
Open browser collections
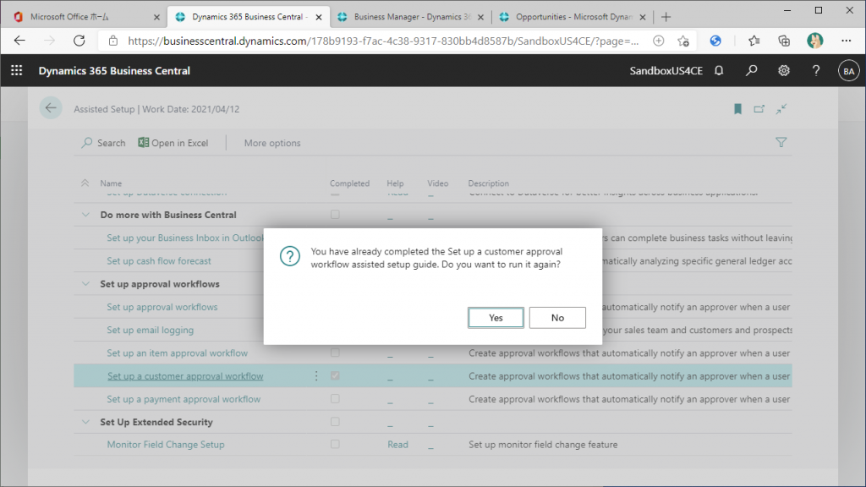(x=784, y=41)
